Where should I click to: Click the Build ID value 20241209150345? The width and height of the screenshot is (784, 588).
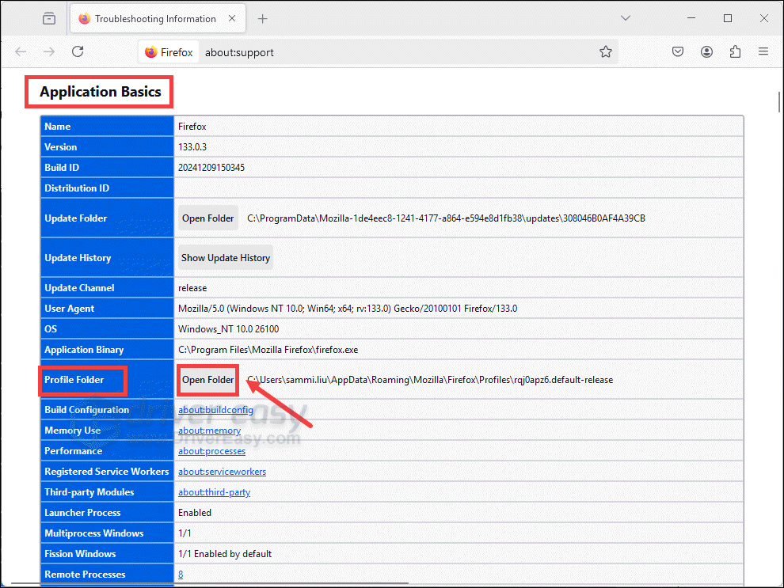[211, 167]
